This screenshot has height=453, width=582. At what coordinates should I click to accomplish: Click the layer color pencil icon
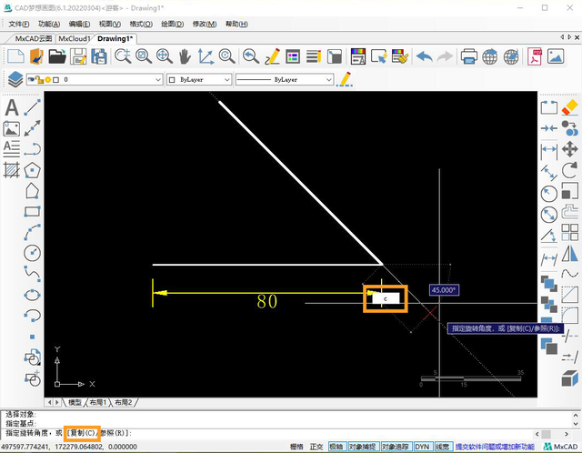[346, 79]
